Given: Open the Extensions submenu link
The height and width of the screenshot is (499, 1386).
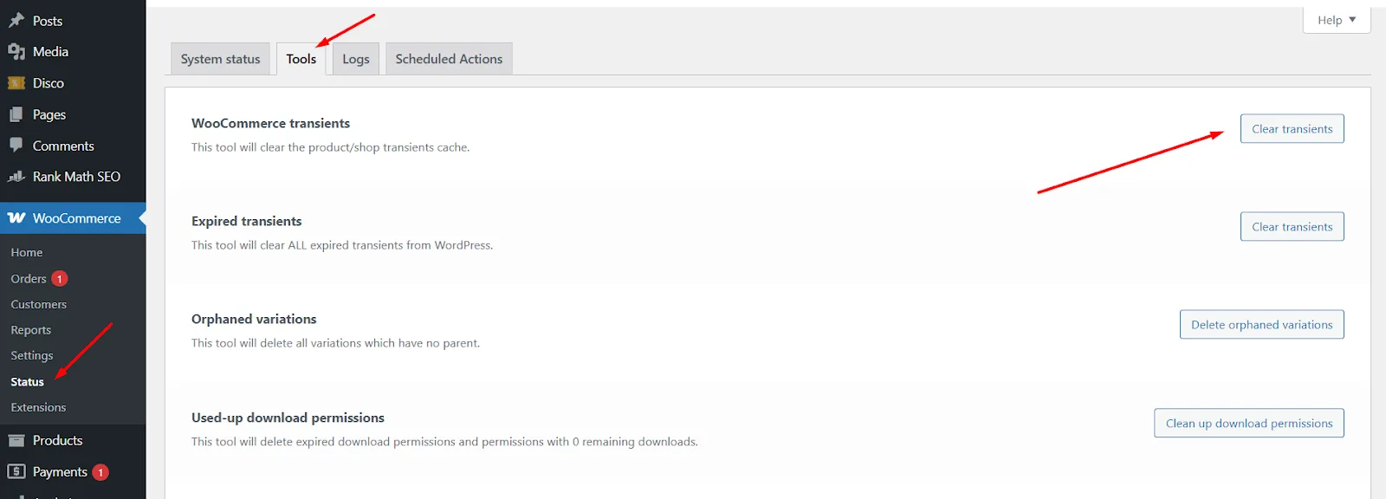Looking at the screenshot, I should (38, 407).
